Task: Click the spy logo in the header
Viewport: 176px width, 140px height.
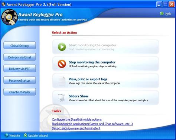Action: coord(9,17)
